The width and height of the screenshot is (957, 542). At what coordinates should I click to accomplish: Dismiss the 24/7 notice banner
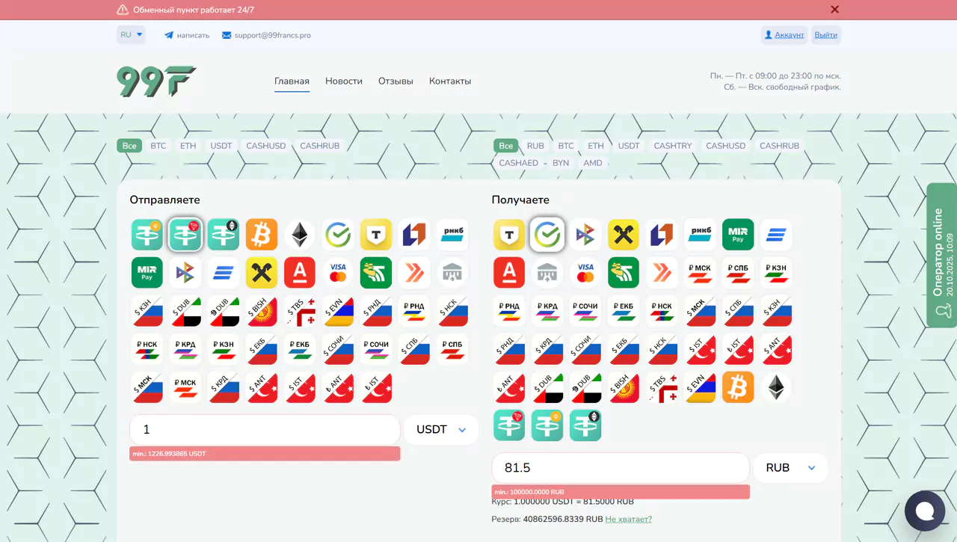tap(834, 10)
